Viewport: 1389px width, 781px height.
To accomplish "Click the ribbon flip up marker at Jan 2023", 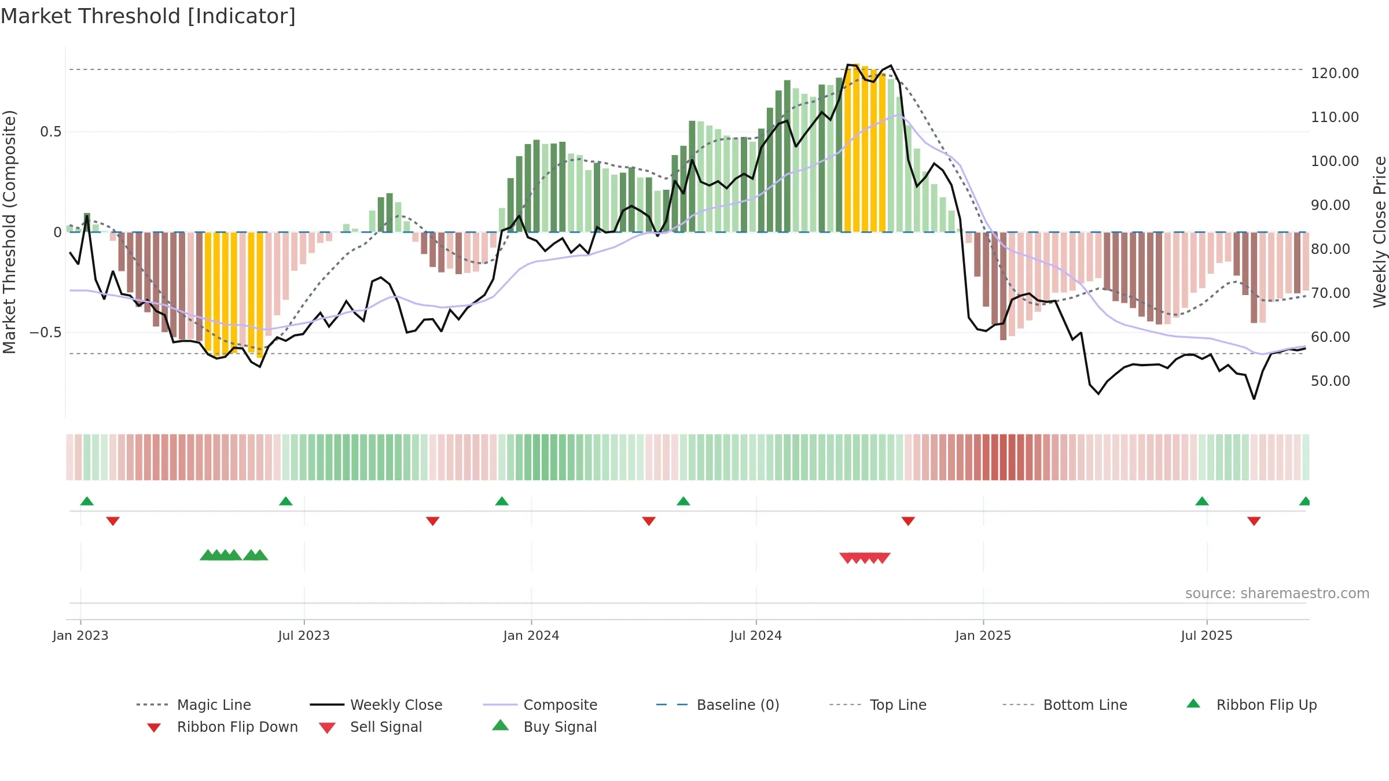I will [x=87, y=501].
